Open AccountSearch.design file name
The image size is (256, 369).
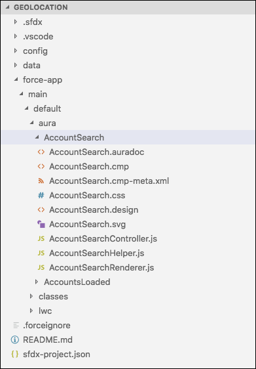pyautogui.click(x=94, y=210)
